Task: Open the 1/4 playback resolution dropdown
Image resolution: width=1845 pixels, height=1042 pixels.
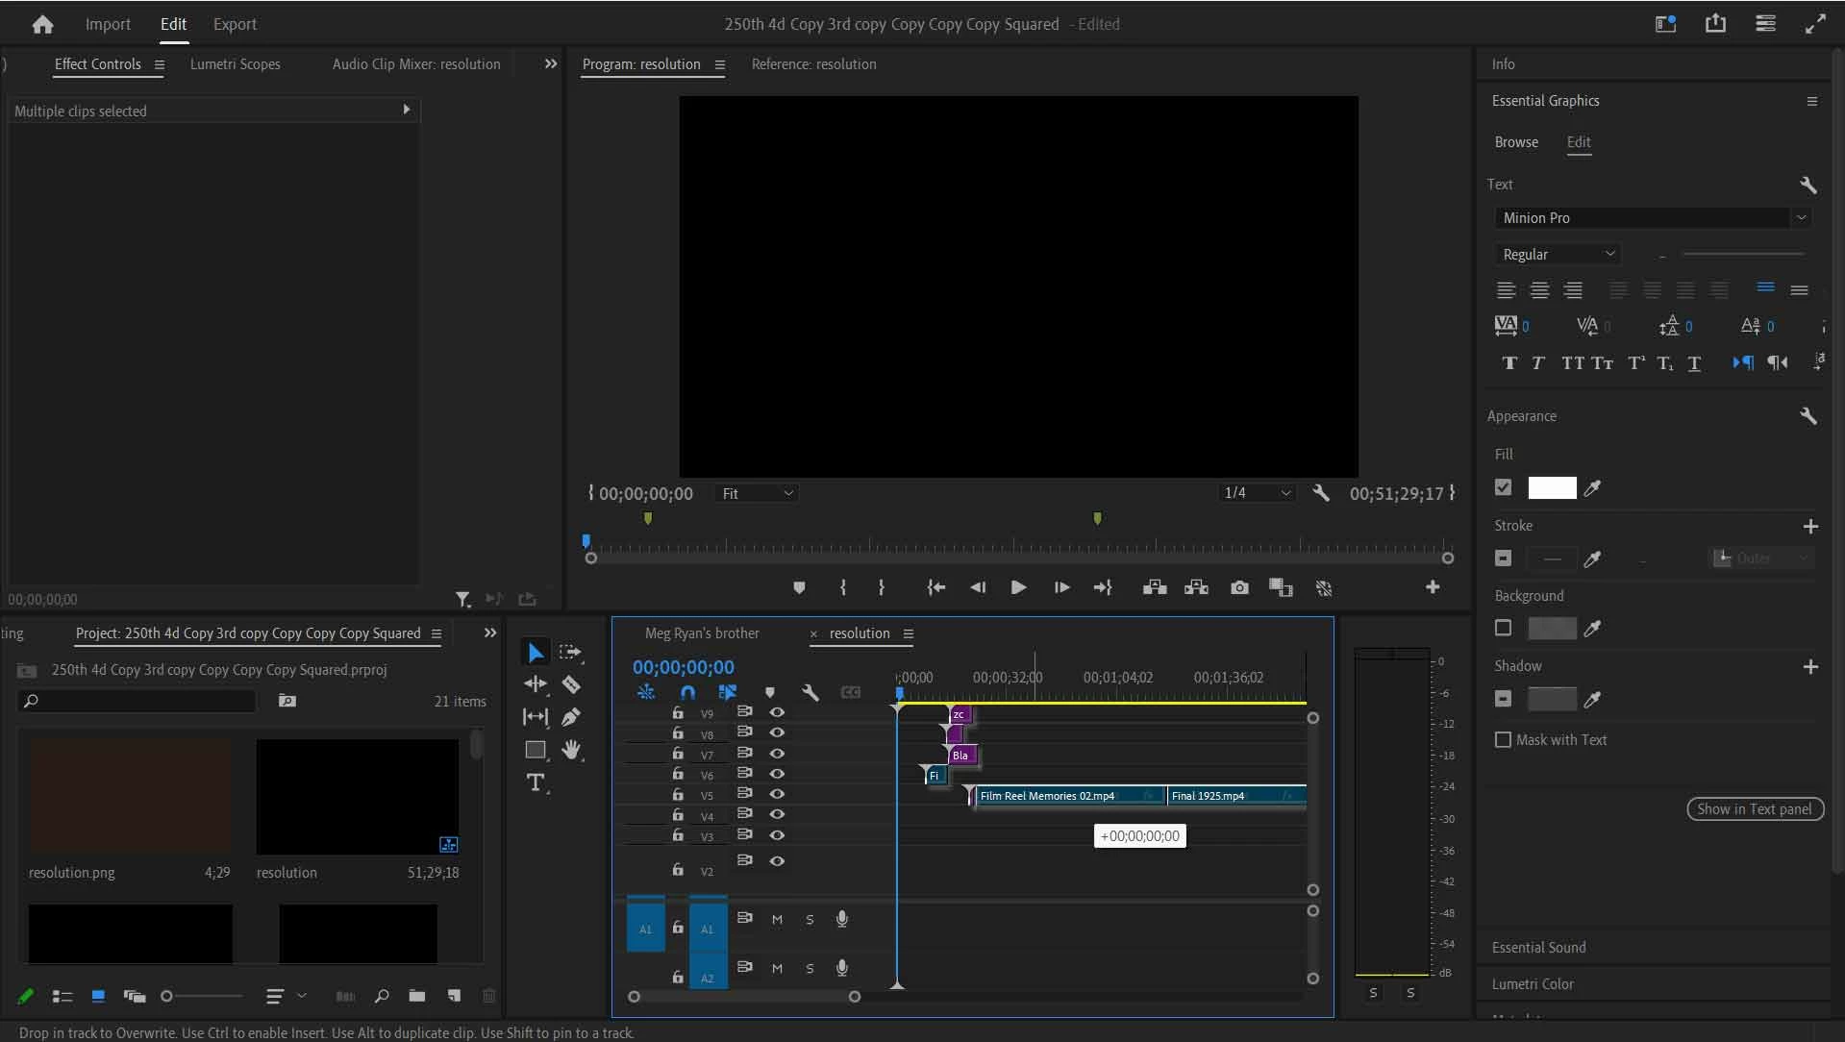Action: (1256, 493)
